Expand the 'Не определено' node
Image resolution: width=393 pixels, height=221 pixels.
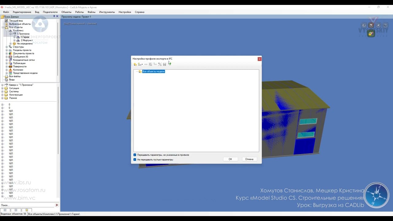[x=10, y=44]
